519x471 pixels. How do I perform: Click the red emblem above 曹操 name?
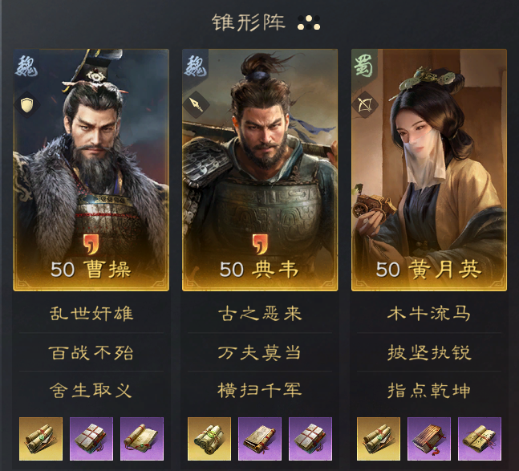click(x=91, y=244)
